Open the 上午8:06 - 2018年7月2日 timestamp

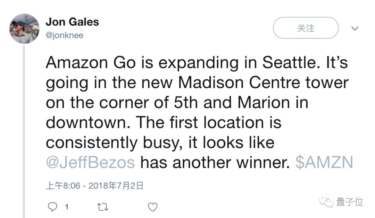click(x=94, y=186)
